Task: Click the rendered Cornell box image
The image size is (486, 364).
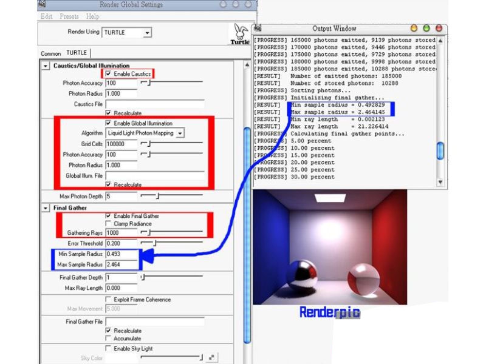Action: click(330, 247)
